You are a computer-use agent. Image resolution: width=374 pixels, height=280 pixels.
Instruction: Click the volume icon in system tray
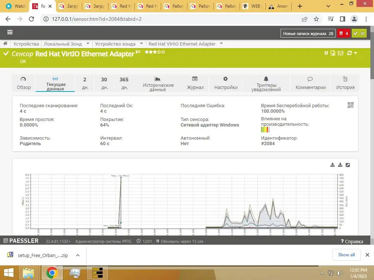coord(339,273)
